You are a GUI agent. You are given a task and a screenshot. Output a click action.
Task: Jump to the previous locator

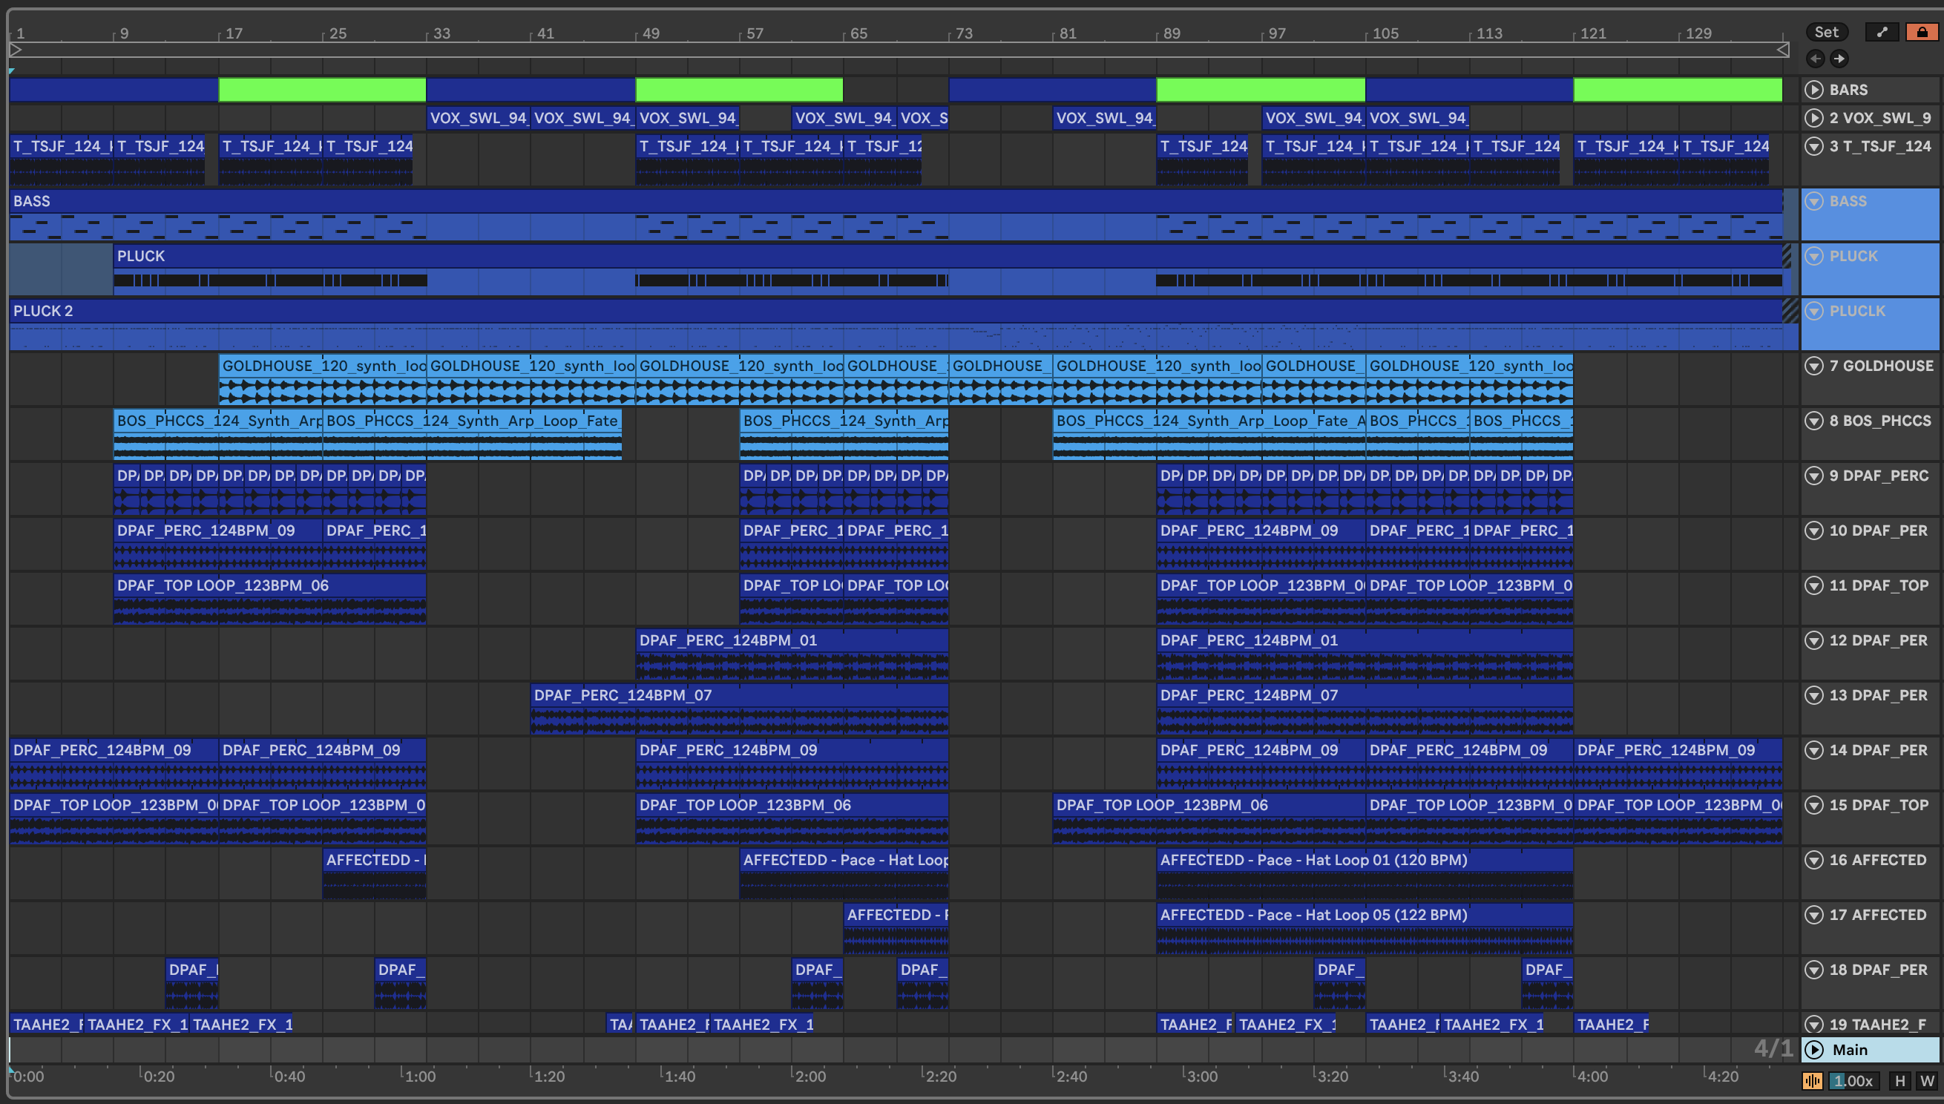[x=1815, y=59]
